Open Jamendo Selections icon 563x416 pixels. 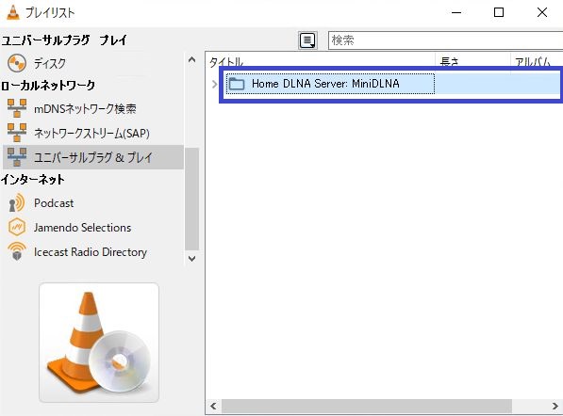click(x=17, y=227)
